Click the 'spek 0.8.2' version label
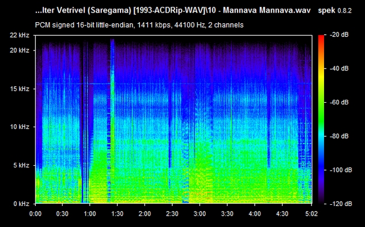The width and height of the screenshot is (365, 227). [x=335, y=10]
